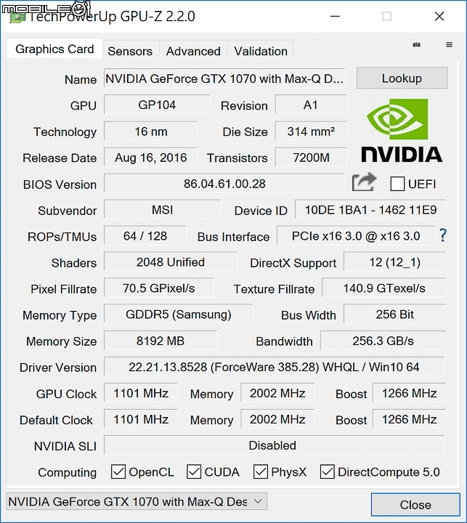The width and height of the screenshot is (467, 523).
Task: Click the Default Clock row Memory 2002 MHz
Action: tap(277, 419)
